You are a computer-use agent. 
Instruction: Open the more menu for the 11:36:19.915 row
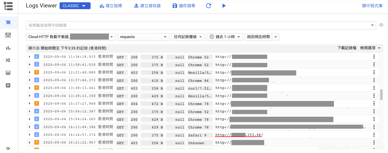[x=374, y=57]
